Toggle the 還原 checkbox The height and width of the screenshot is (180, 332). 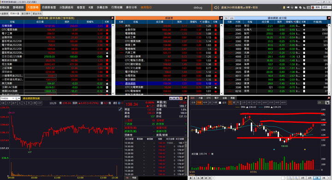pyautogui.click(x=220, y=102)
